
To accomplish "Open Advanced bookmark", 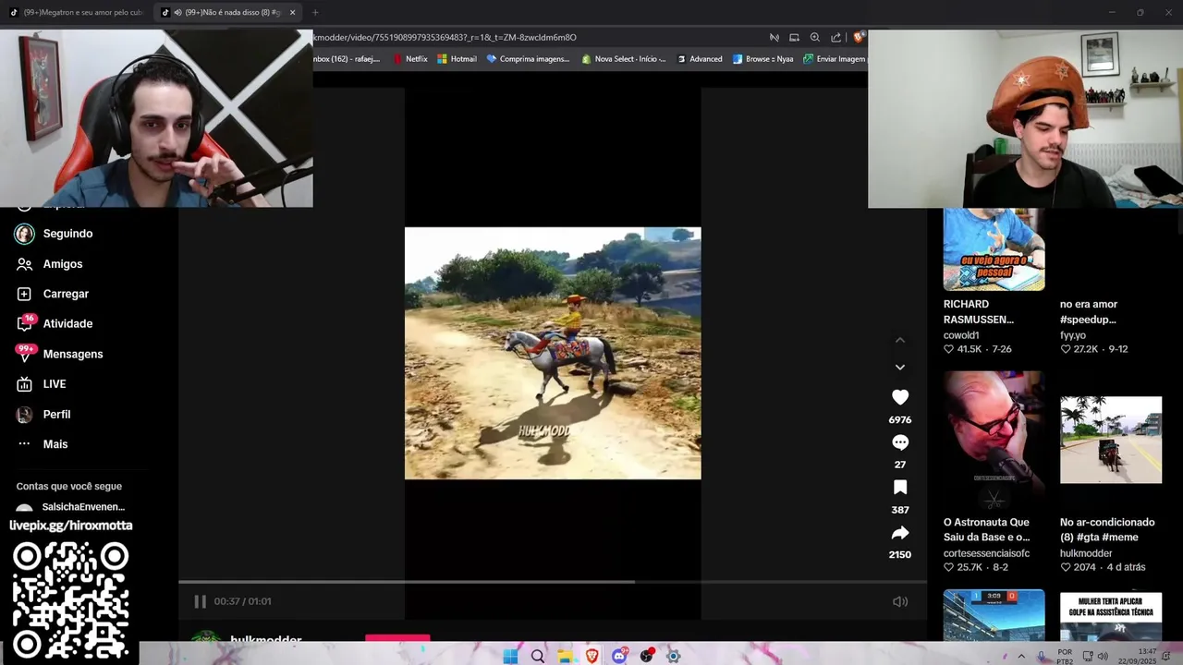I will [700, 59].
